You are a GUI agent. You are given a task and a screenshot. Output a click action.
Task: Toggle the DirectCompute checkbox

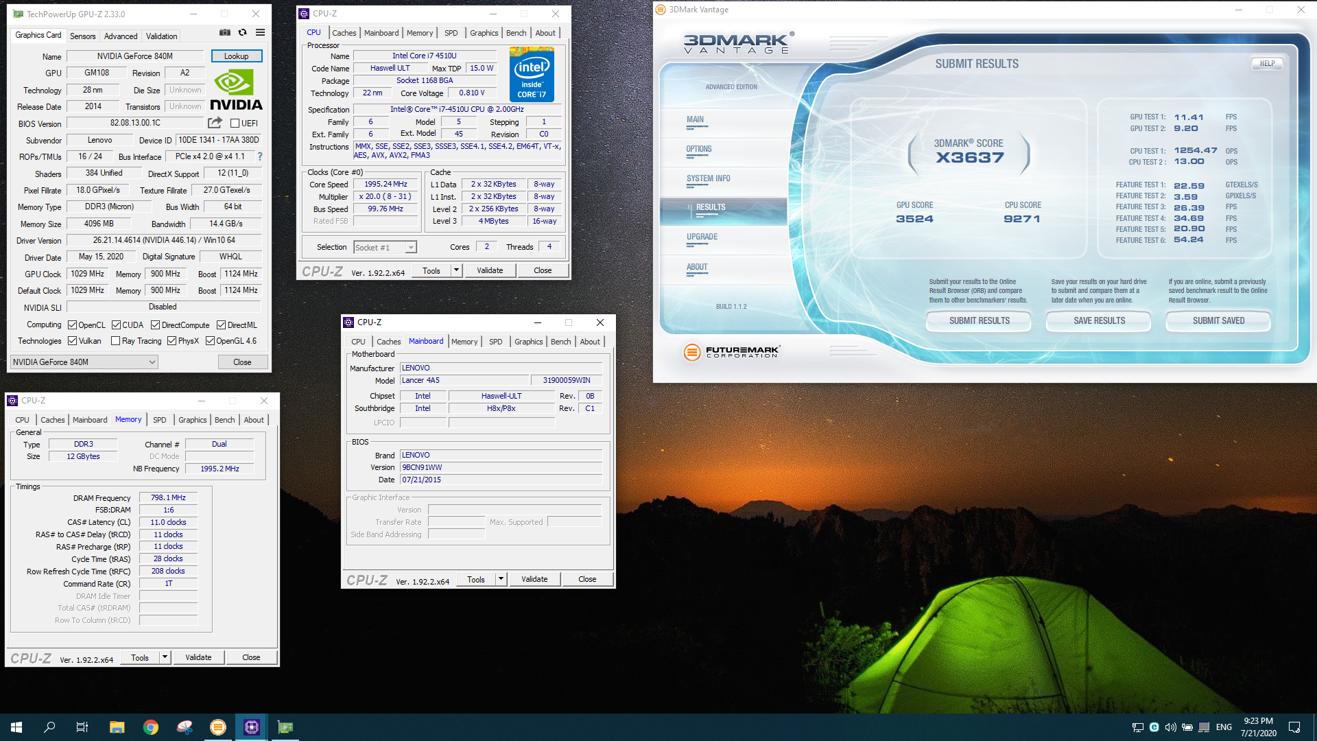tap(156, 325)
